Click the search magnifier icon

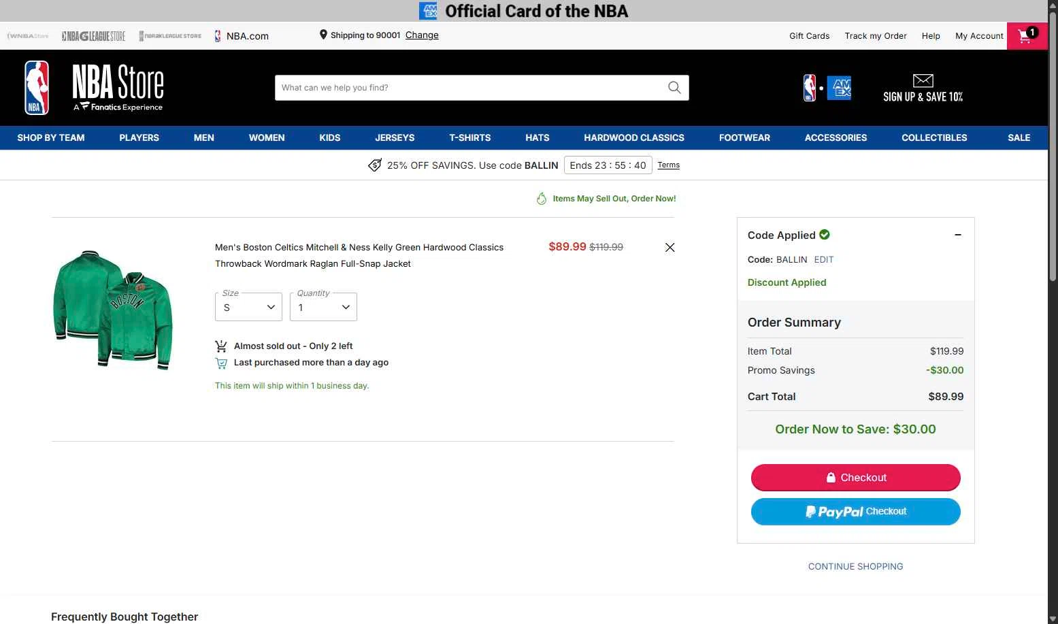(x=674, y=88)
